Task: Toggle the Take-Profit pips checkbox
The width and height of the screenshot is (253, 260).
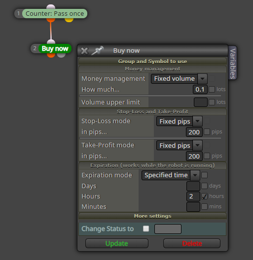Action: (207, 156)
